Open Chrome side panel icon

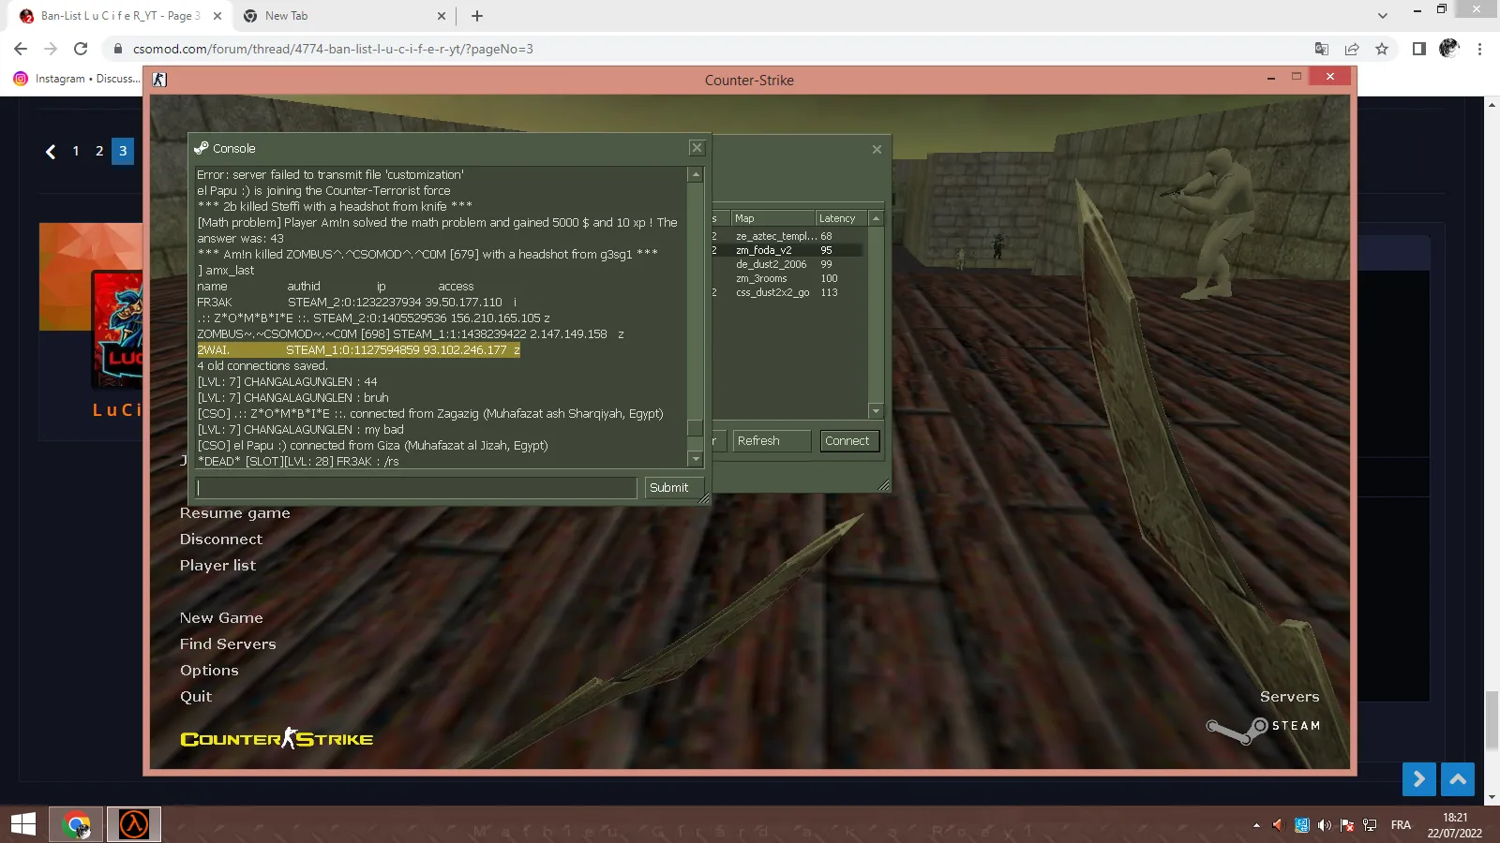point(1419,49)
